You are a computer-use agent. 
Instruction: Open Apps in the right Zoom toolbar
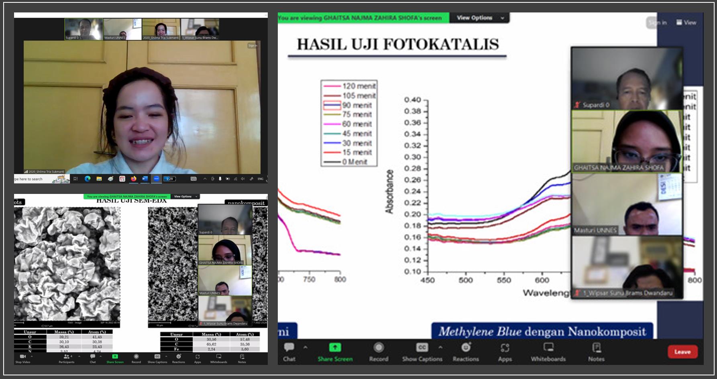[505, 351]
